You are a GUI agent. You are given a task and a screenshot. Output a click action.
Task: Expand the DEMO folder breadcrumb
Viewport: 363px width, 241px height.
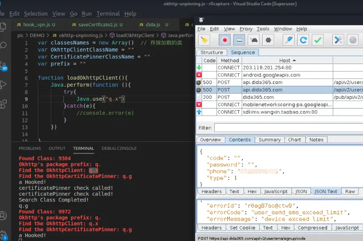tap(37, 35)
